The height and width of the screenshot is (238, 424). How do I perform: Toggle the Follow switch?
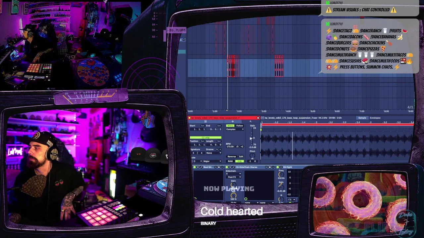tap(239, 126)
